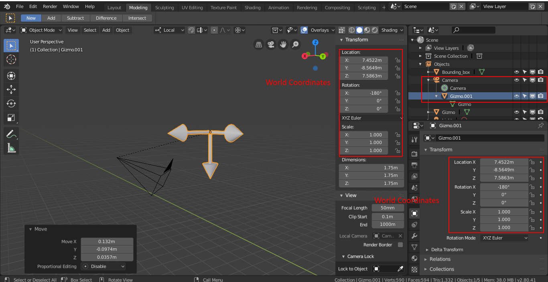The image size is (548, 282).
Task: Switch to the UV Editing workspace tab
Action: tap(192, 8)
